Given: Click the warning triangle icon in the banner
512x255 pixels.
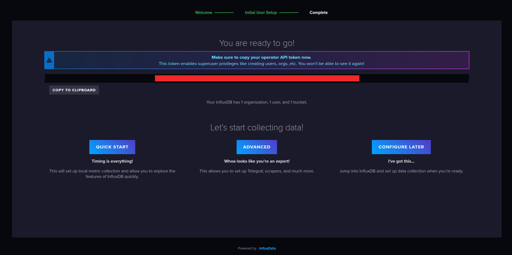Looking at the screenshot, I should pos(49,60).
